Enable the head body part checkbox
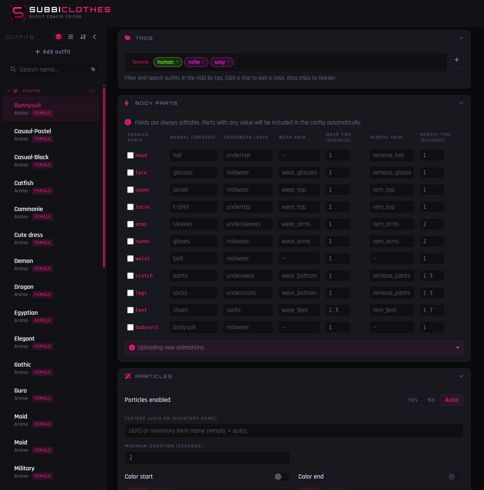 coord(130,155)
